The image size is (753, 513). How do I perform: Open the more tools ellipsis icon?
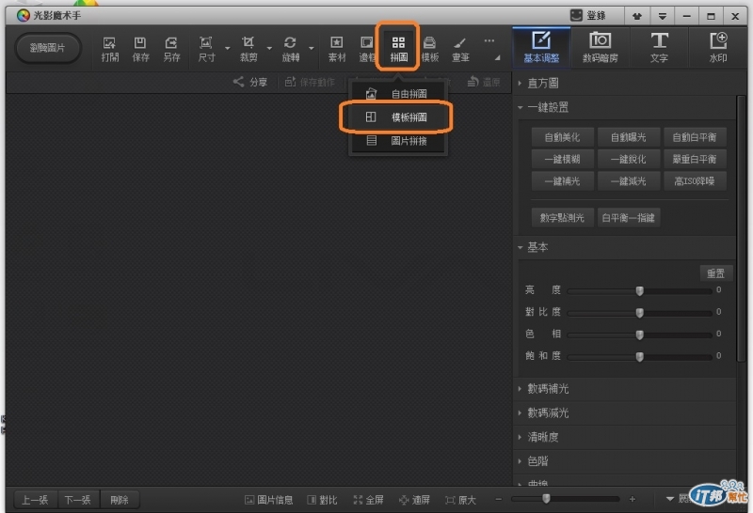489,40
